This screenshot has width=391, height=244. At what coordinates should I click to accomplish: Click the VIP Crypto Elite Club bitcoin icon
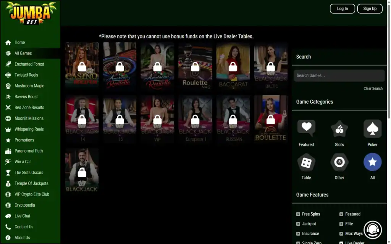[8, 194]
